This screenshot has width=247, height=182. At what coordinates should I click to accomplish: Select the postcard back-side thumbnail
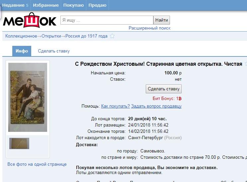pyautogui.click(x=19, y=143)
